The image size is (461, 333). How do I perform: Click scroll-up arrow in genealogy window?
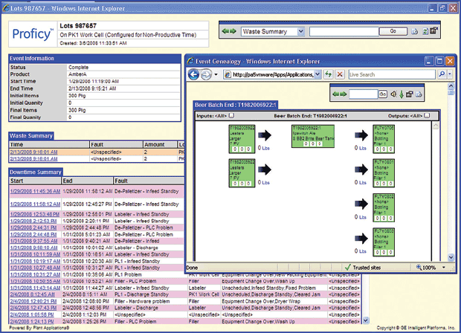coord(451,85)
